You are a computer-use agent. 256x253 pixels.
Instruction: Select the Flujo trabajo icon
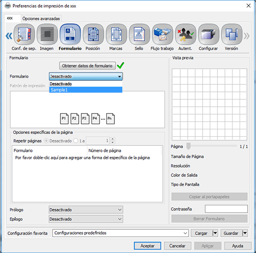(x=162, y=34)
